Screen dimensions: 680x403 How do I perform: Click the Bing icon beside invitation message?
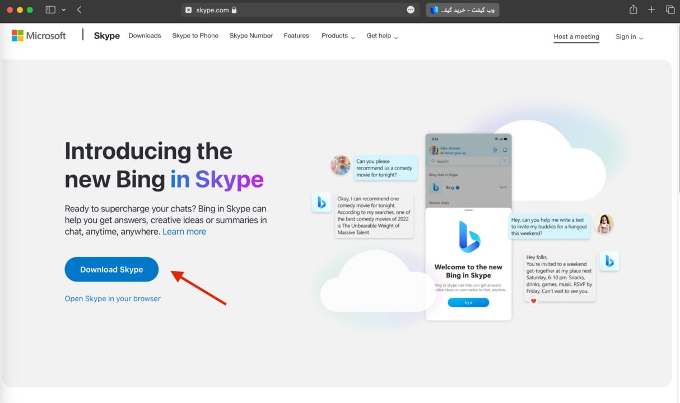click(x=609, y=261)
